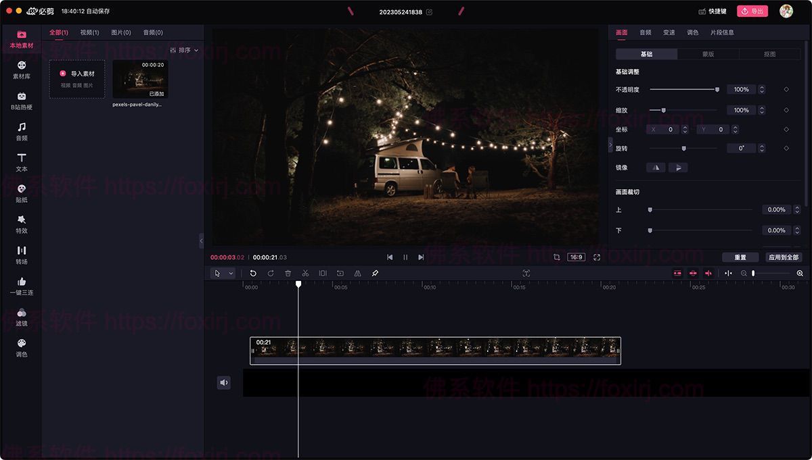812x460 pixels.
Task: Toggle the rotation keyframe diamond
Action: pos(786,148)
